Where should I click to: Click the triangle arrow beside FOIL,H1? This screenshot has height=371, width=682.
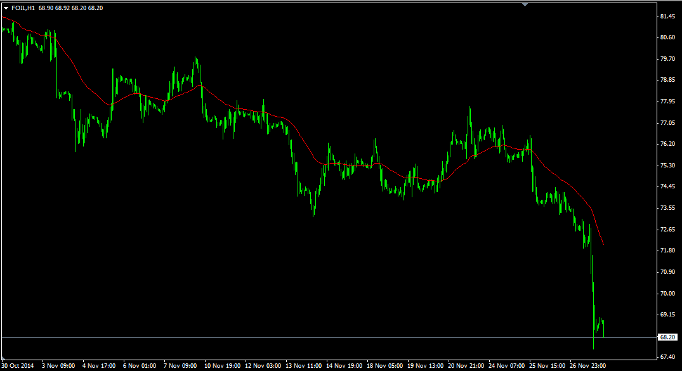click(x=6, y=8)
